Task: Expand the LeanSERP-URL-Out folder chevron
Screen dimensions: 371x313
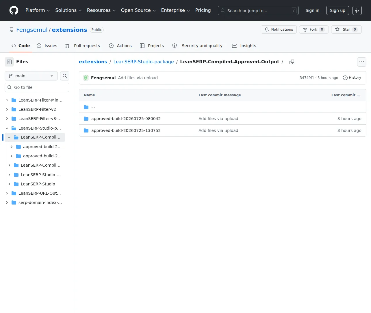Action: tap(7, 193)
